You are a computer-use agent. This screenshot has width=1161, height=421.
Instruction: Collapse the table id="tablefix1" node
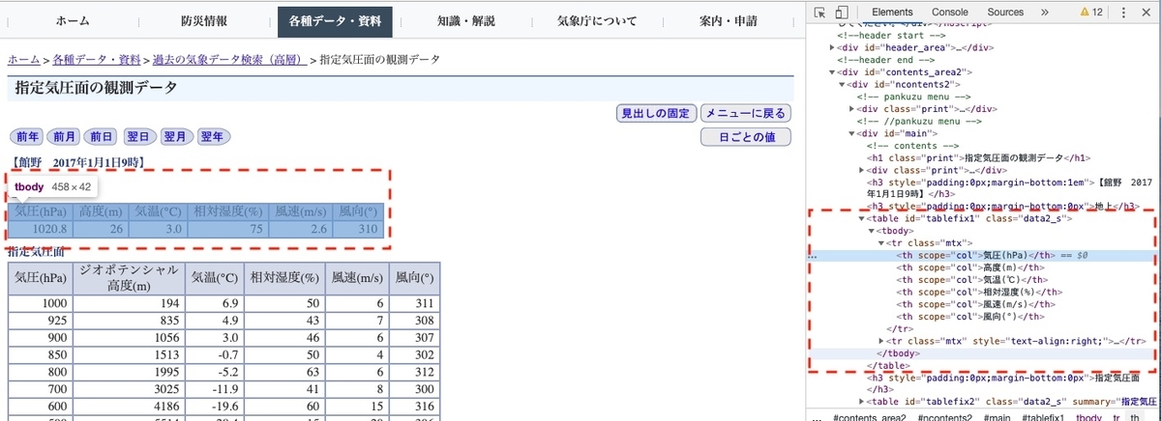[862, 218]
